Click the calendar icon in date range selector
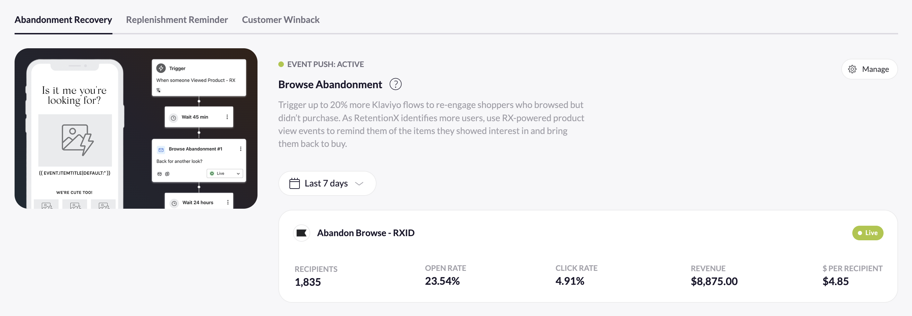Image resolution: width=912 pixels, height=316 pixels. coord(294,183)
